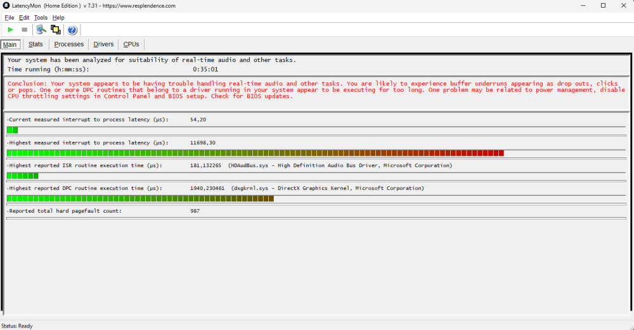The image size is (634, 330).
Task: Expand the Tools menu
Action: click(x=41, y=18)
